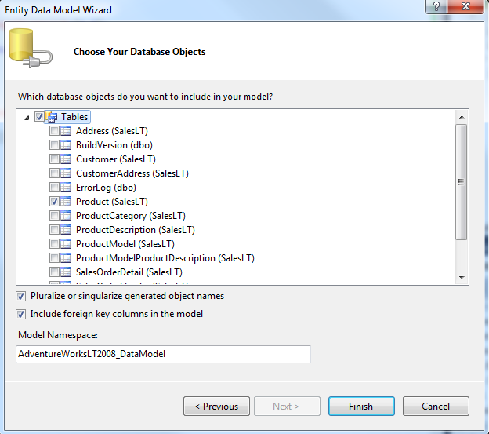The image size is (489, 434).
Task: Click the table icon beside ProductModel (SalesLT)
Action: (67, 244)
